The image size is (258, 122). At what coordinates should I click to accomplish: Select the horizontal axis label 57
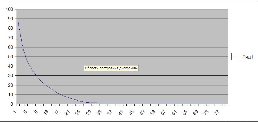163,112
